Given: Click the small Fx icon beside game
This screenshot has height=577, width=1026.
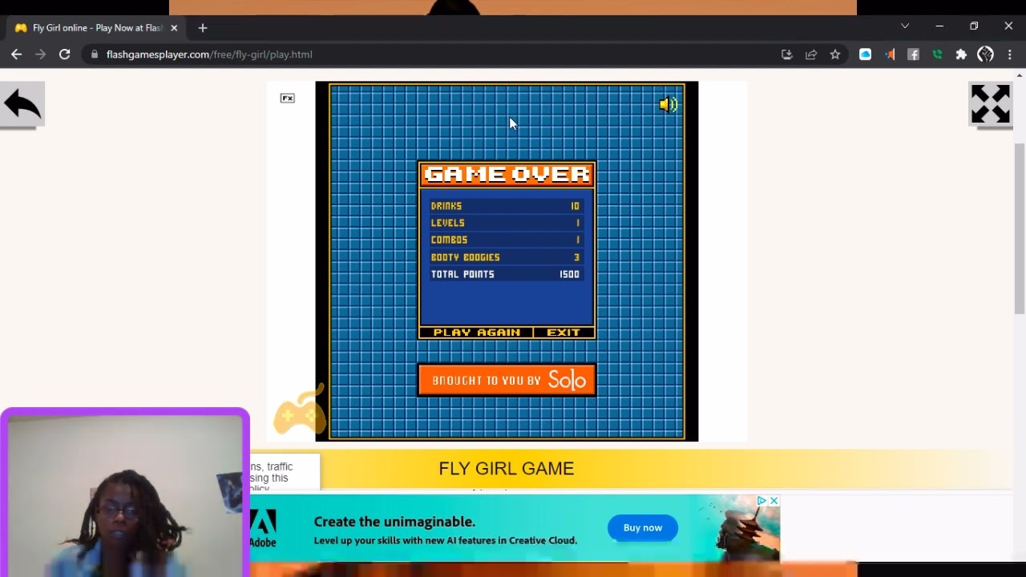Looking at the screenshot, I should click(288, 98).
